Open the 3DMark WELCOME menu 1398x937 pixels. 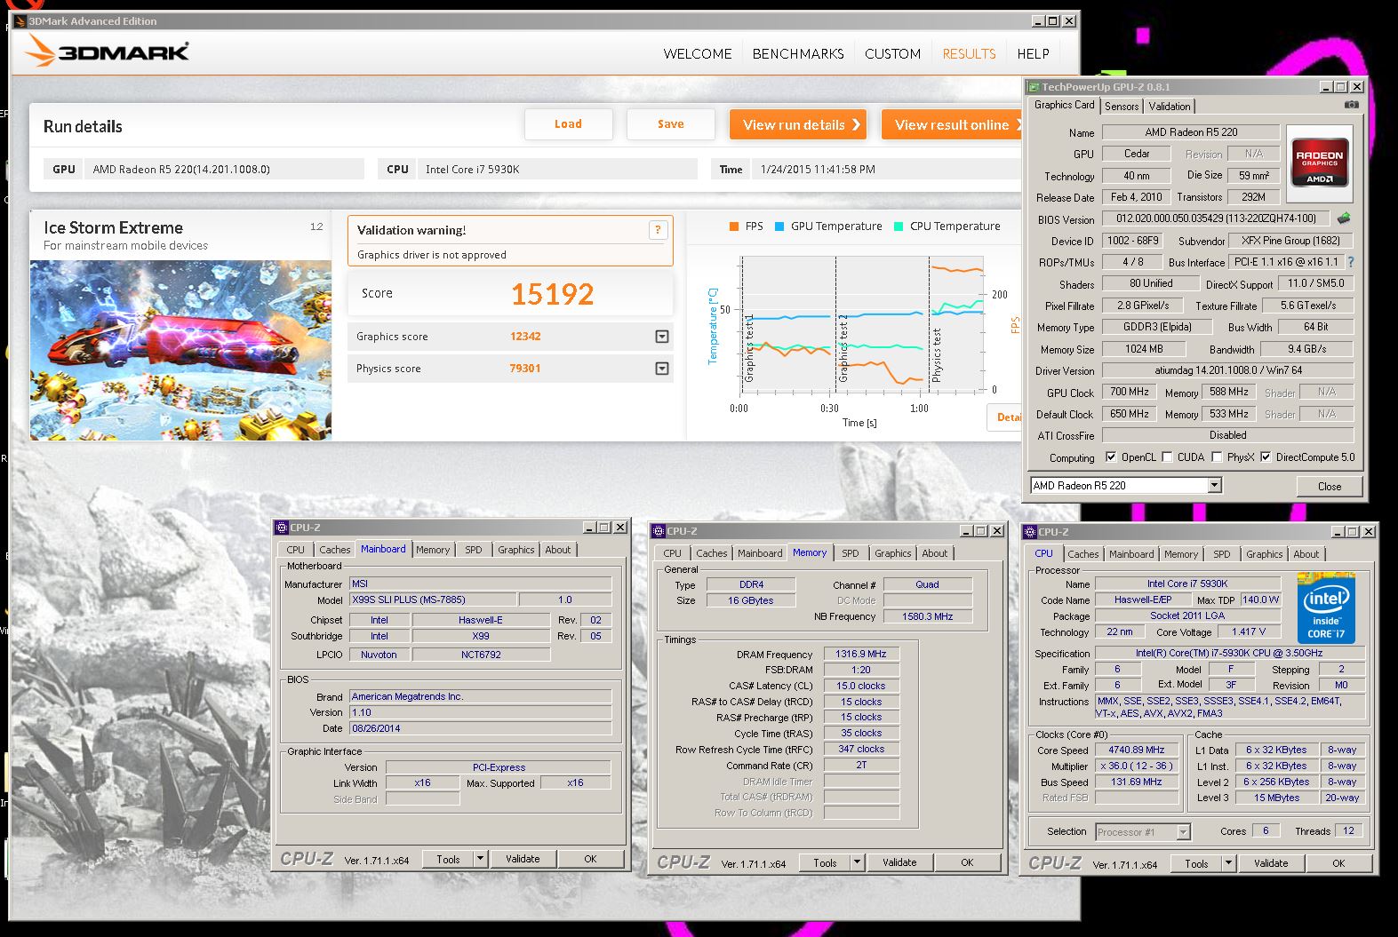point(698,54)
